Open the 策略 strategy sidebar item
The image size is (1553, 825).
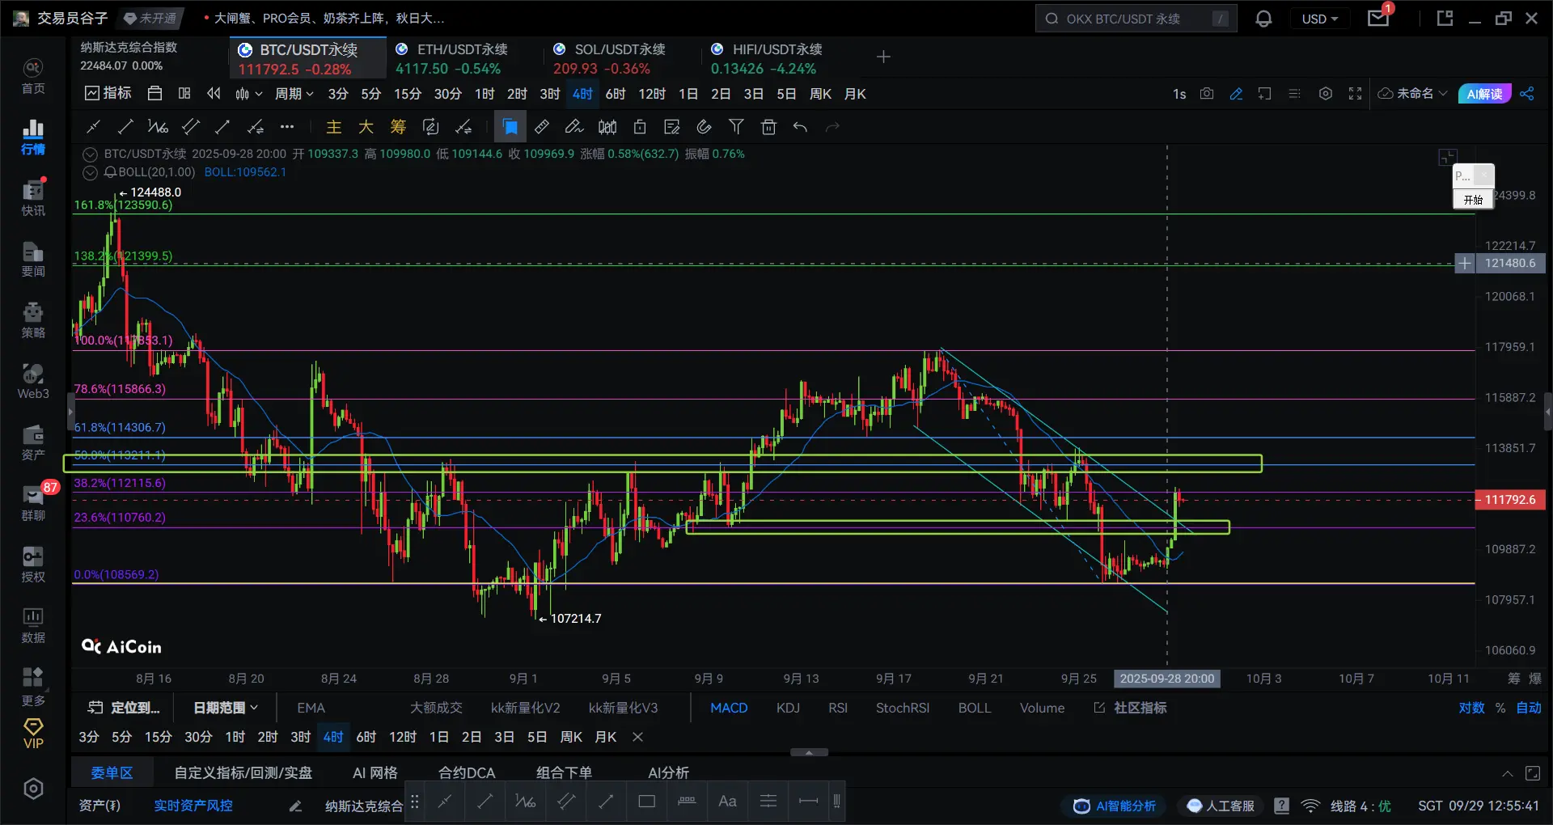pos(33,320)
